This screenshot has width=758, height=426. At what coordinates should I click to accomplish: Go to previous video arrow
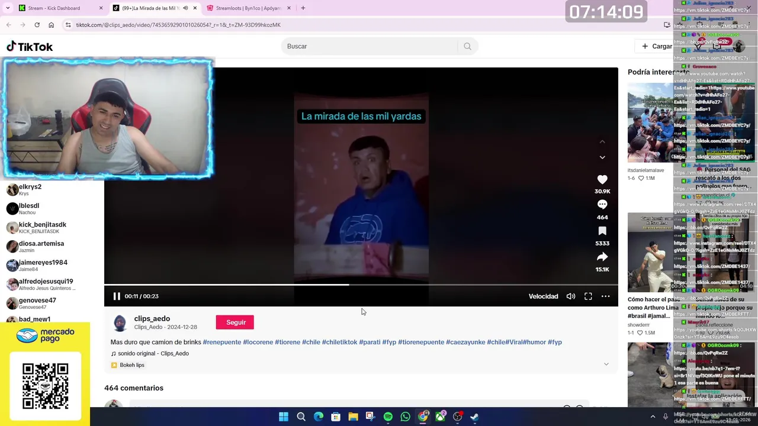(602, 142)
